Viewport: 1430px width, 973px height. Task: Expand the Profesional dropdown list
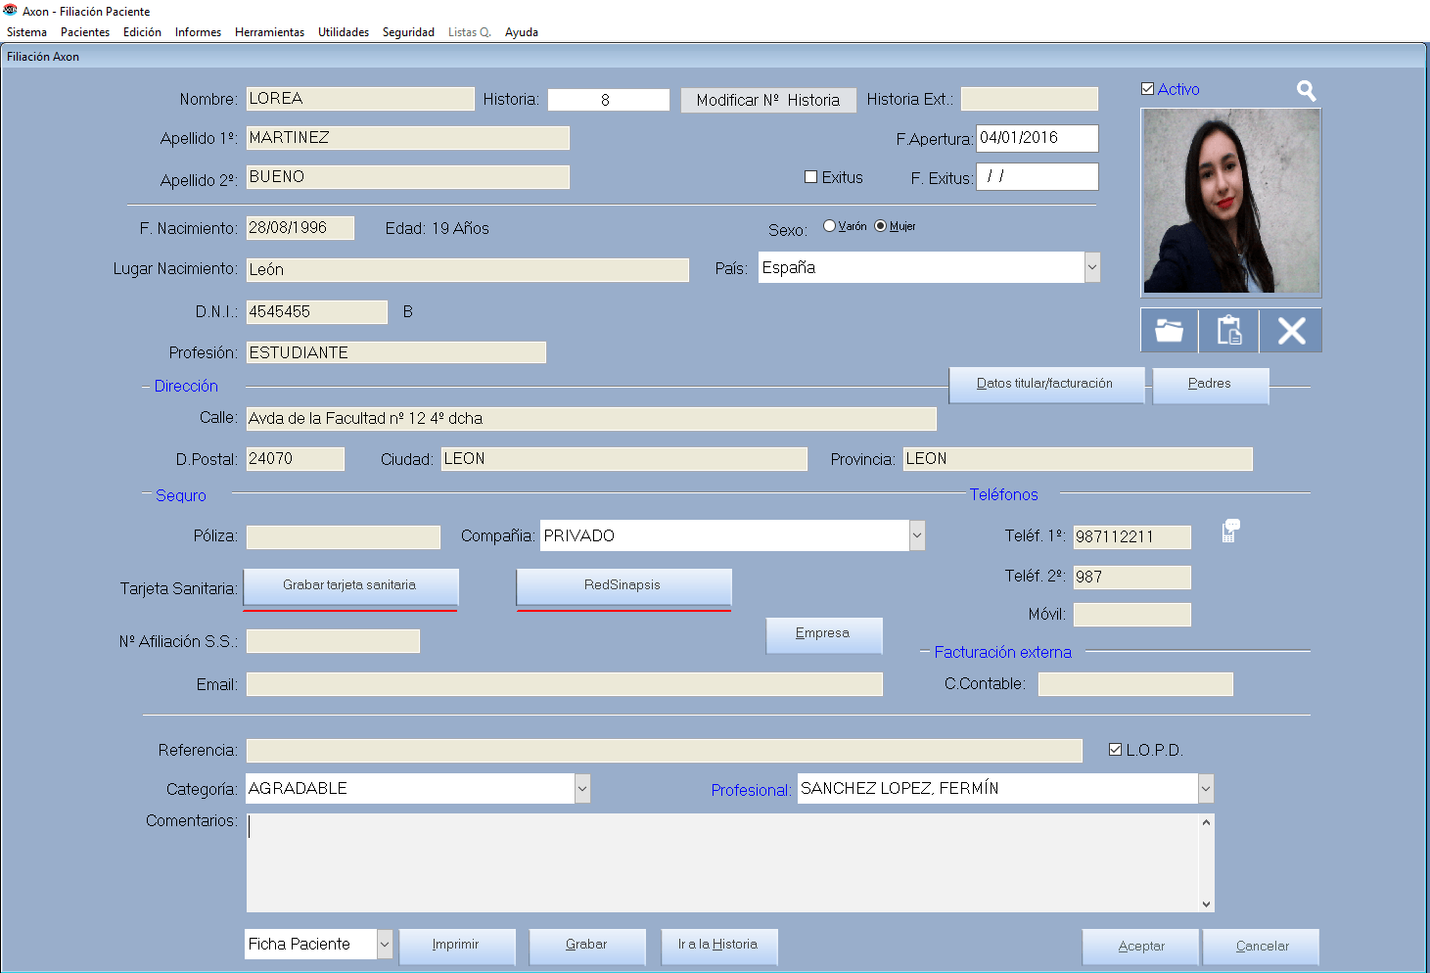click(1206, 788)
